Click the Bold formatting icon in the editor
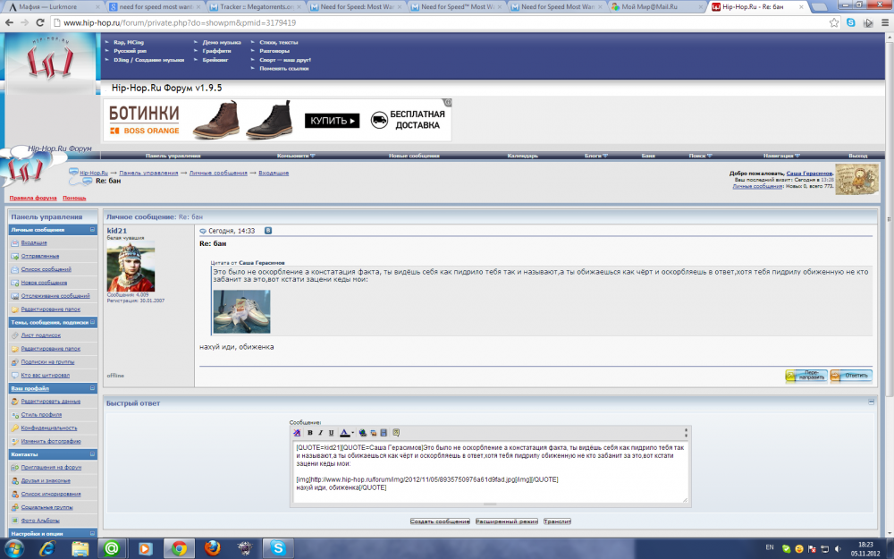The image size is (894, 559). [x=309, y=433]
